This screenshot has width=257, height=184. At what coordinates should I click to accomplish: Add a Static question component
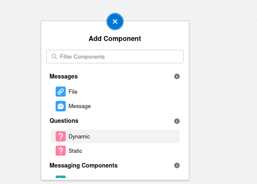pos(75,151)
